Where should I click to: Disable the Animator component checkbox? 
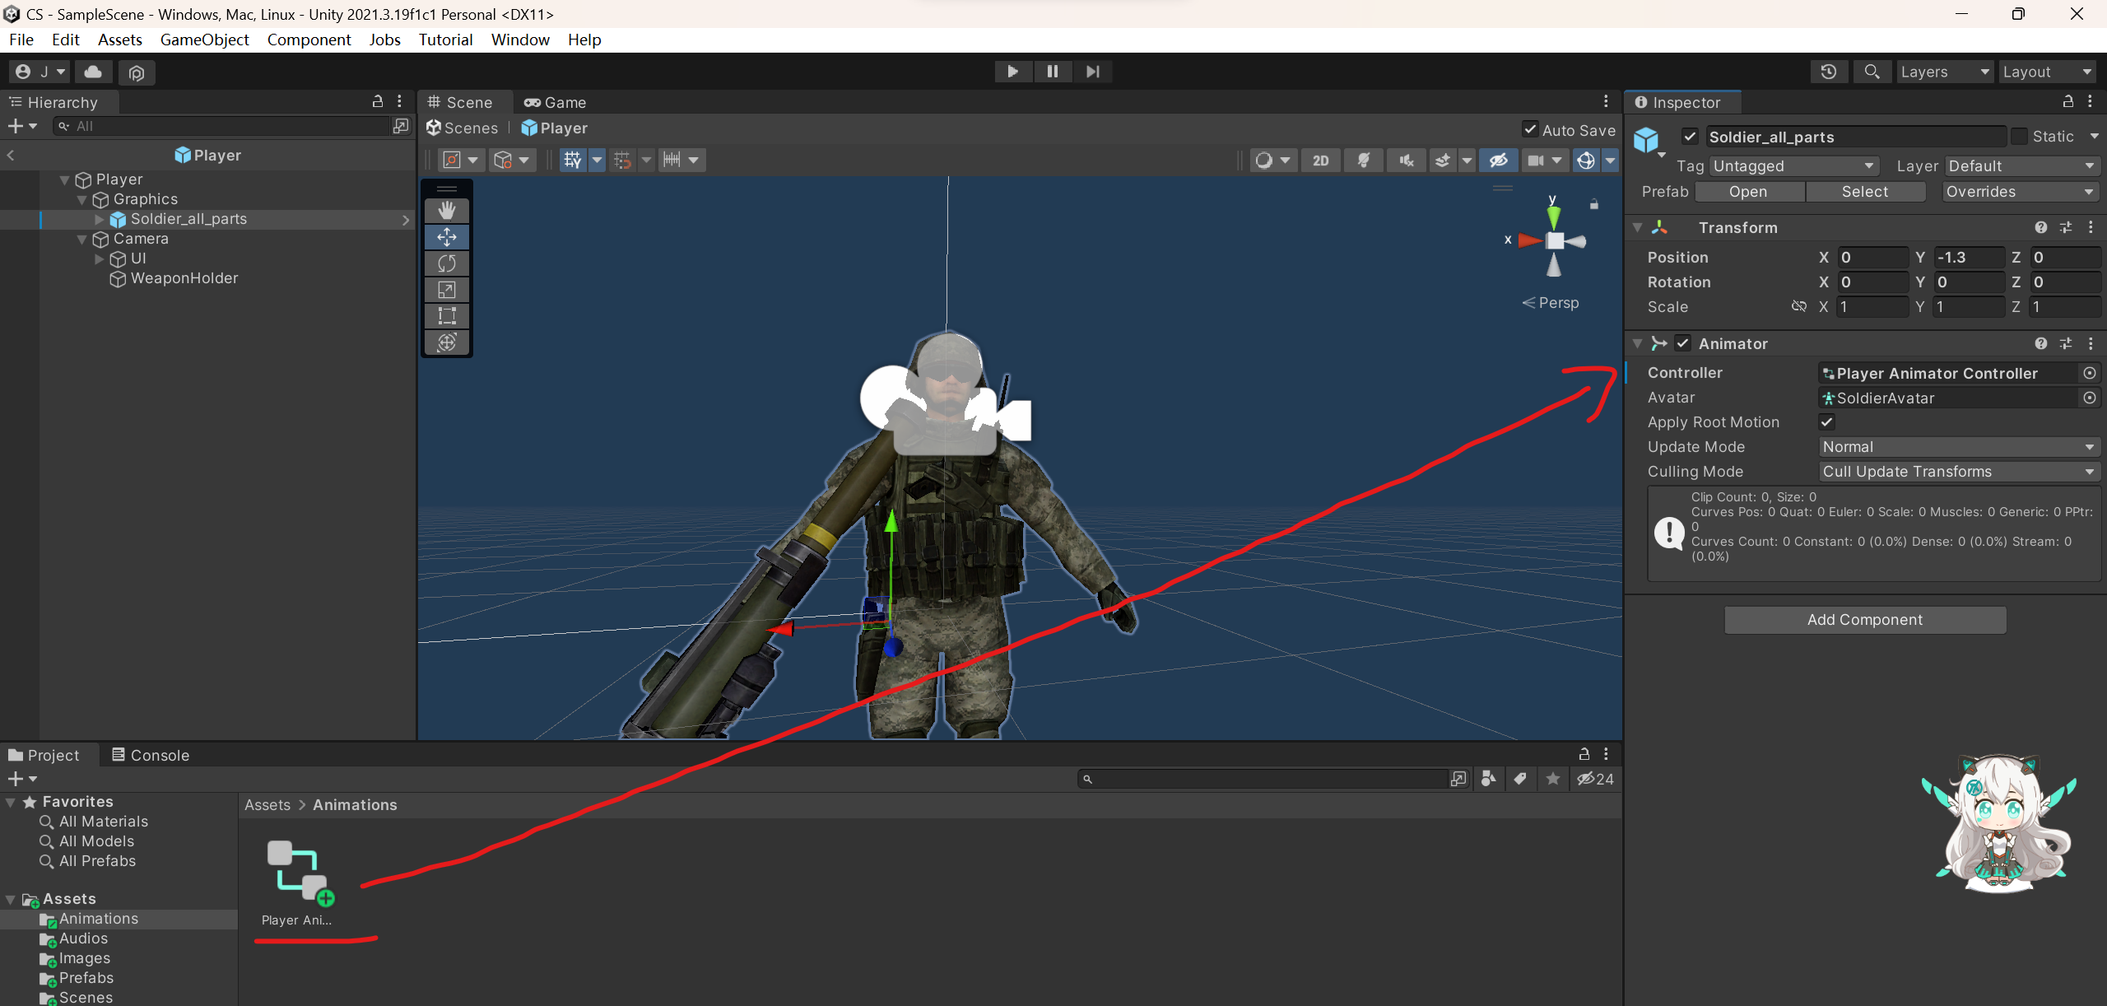(x=1683, y=343)
